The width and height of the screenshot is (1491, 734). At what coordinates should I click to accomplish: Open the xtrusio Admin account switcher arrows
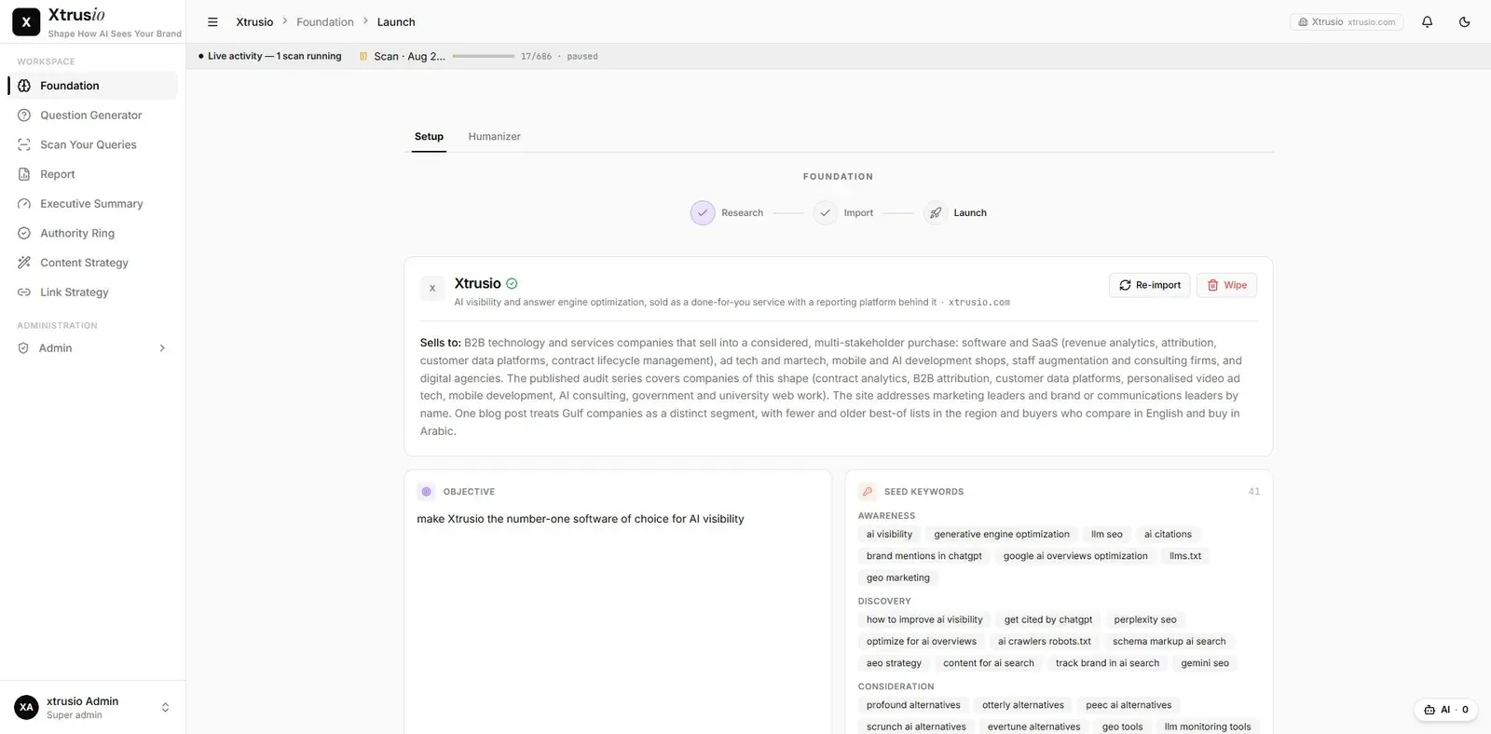[165, 708]
